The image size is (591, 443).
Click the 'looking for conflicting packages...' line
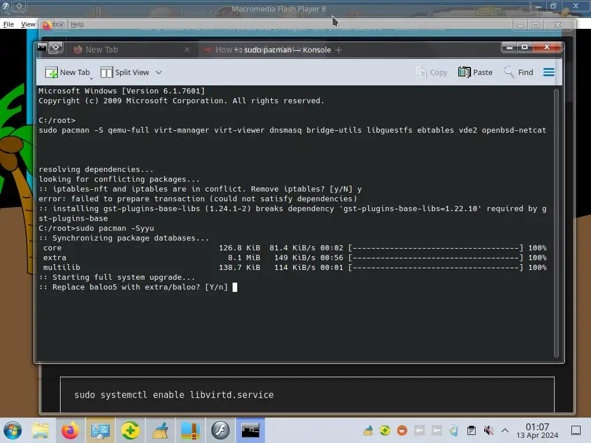pyautogui.click(x=119, y=179)
